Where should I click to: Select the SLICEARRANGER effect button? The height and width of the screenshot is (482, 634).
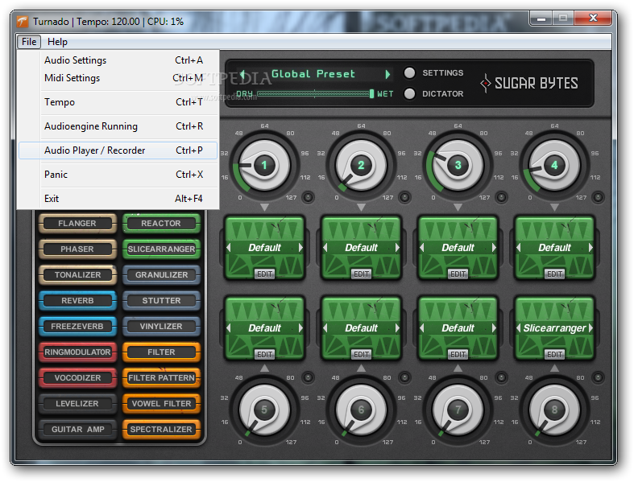[161, 249]
